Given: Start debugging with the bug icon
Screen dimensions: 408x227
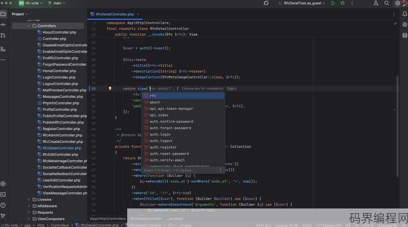Looking at the screenshot, I should click(343, 3).
